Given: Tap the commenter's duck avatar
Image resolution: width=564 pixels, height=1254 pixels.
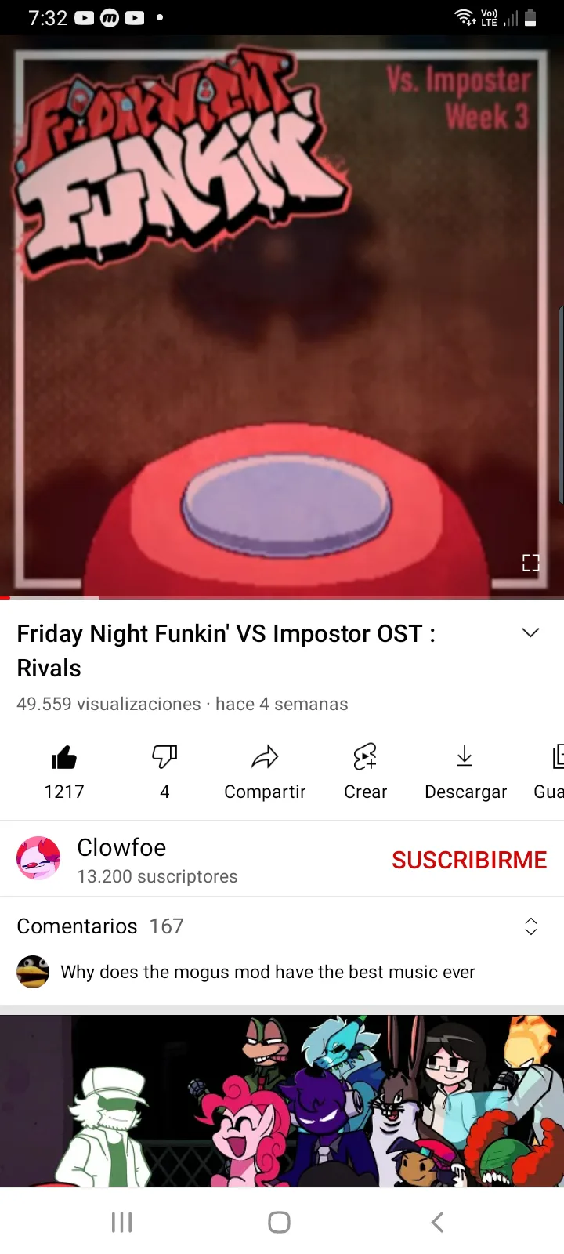Looking at the screenshot, I should [33, 972].
